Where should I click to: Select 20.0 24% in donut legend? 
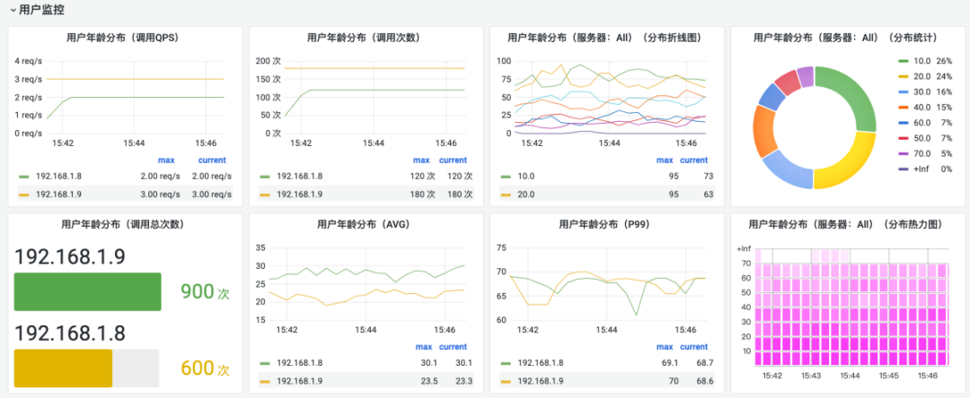tap(925, 76)
